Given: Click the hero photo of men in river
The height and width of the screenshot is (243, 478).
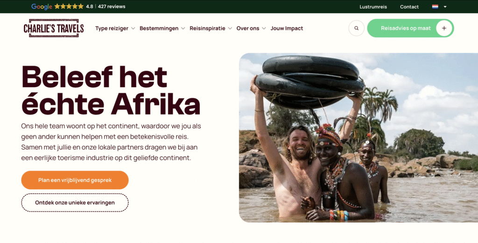Looking at the screenshot, I should pos(358,138).
